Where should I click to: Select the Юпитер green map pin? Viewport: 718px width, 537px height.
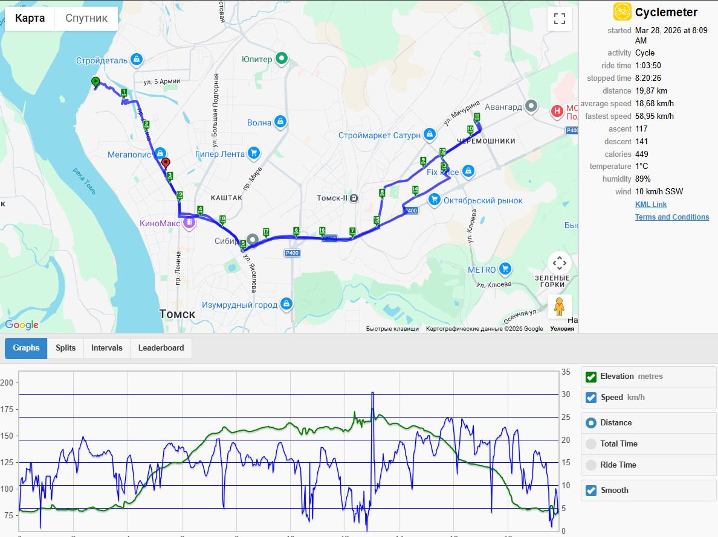pyautogui.click(x=282, y=59)
